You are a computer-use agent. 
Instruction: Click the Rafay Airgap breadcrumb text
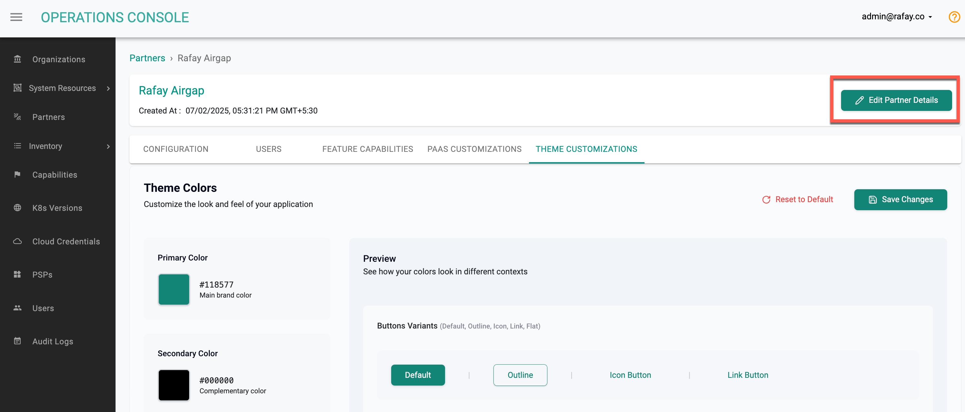tap(204, 58)
